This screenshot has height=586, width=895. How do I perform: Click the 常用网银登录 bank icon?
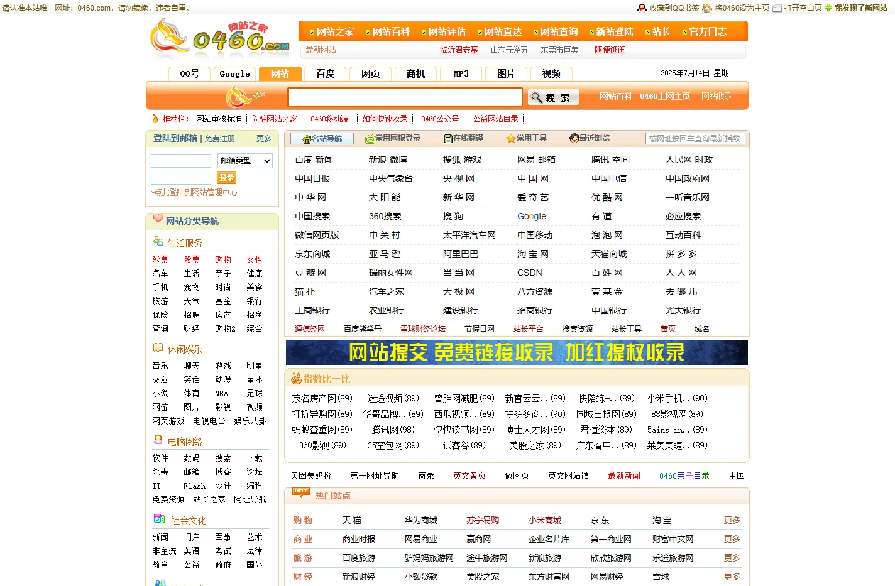tap(370, 139)
